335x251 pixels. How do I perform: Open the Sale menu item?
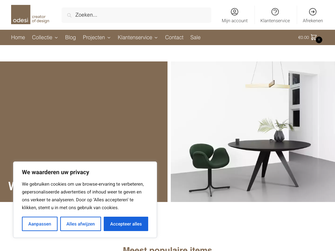pos(195,37)
